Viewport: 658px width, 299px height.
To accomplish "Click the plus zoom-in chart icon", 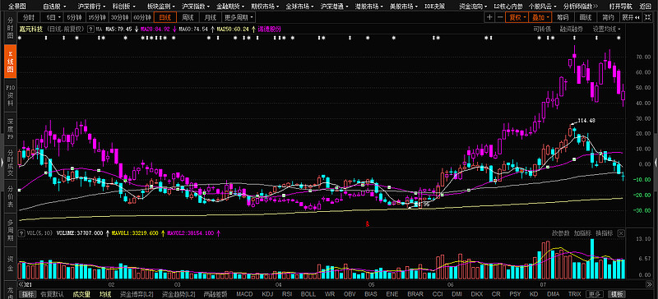I will 489,17.
